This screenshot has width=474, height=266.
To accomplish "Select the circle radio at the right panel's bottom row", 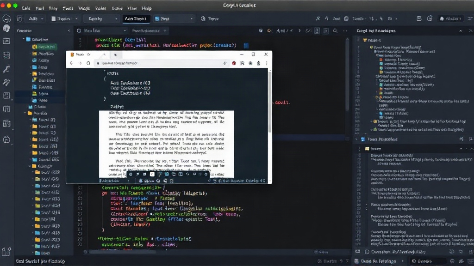I will [x=367, y=252].
